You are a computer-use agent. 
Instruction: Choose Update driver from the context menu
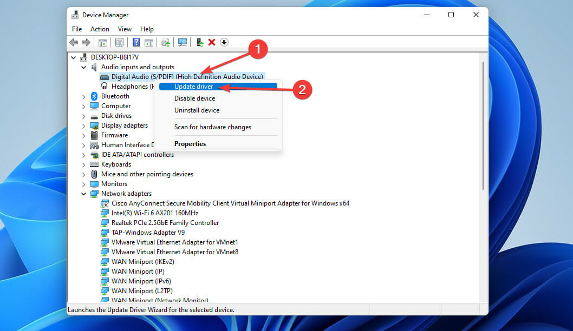[x=218, y=87]
